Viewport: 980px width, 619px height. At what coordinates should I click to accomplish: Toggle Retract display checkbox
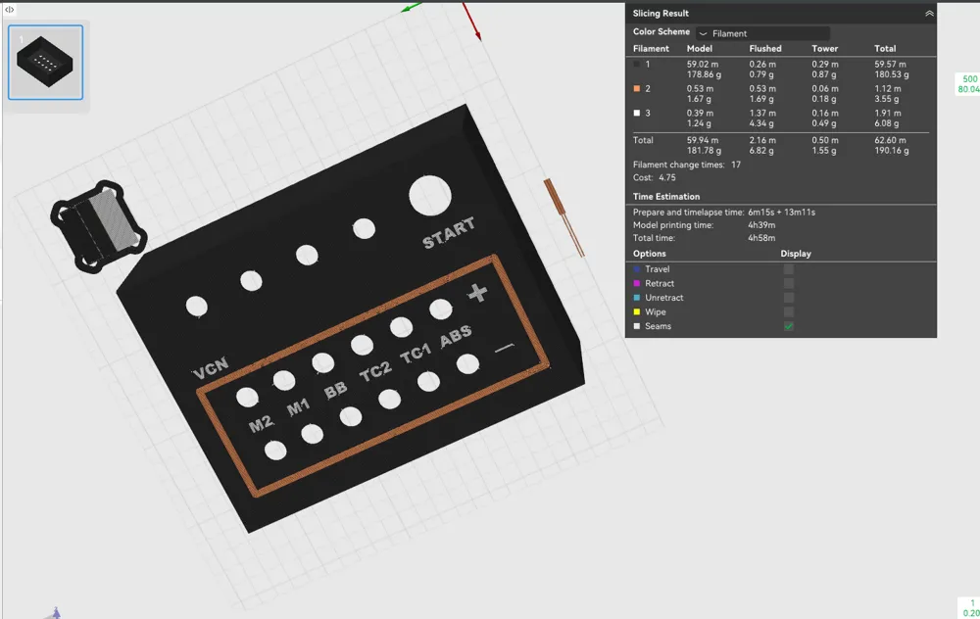789,284
